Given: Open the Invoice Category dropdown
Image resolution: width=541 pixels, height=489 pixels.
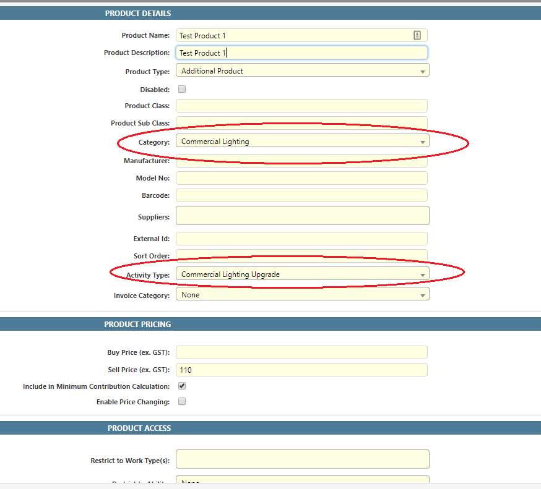Looking at the screenshot, I should [302, 295].
